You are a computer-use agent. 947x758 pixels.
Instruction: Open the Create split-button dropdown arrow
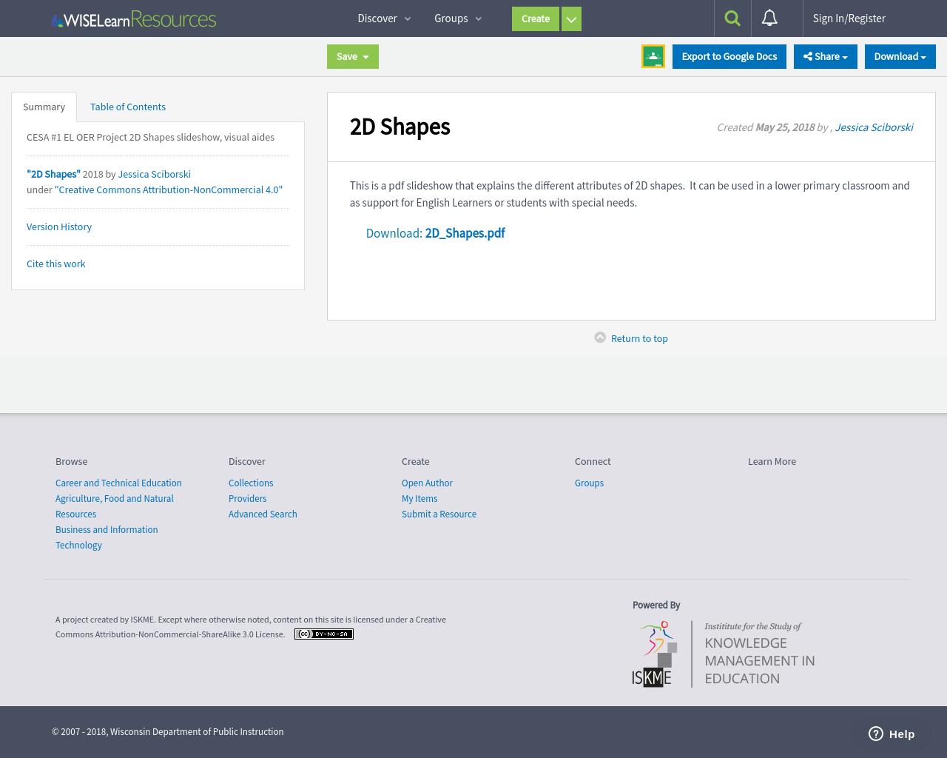coord(571,19)
